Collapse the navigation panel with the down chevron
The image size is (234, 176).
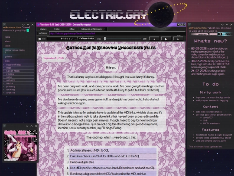pos(23,25)
